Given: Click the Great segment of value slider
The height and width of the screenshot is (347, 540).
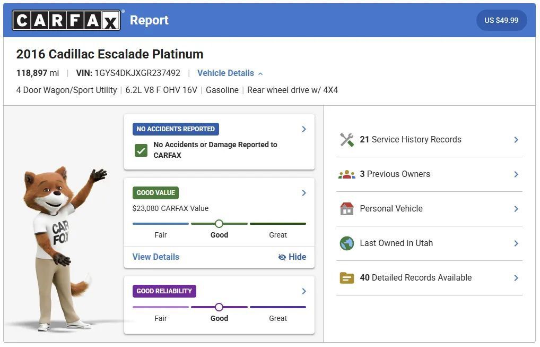Looking at the screenshot, I should point(278,224).
